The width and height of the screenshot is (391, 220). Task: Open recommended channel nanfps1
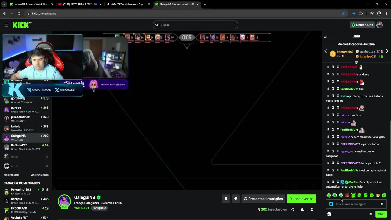point(26,201)
